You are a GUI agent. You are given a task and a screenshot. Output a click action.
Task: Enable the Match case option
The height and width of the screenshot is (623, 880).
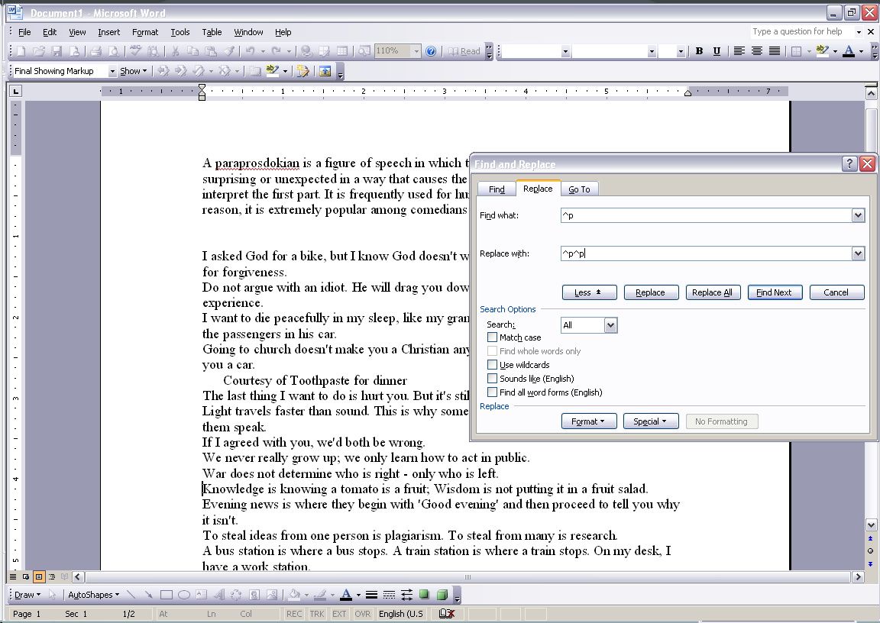point(492,337)
